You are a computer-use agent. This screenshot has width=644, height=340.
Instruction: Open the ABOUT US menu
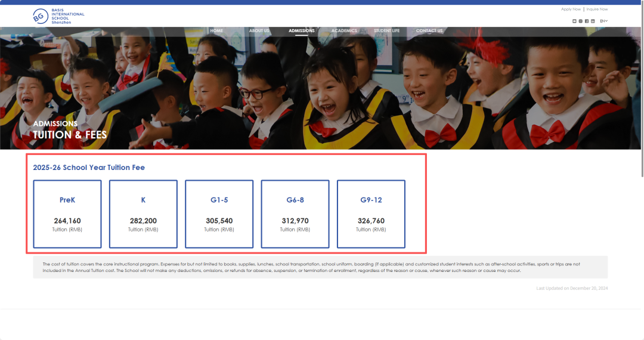tap(259, 30)
